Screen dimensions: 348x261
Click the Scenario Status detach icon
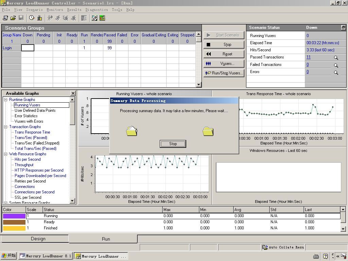point(343,28)
